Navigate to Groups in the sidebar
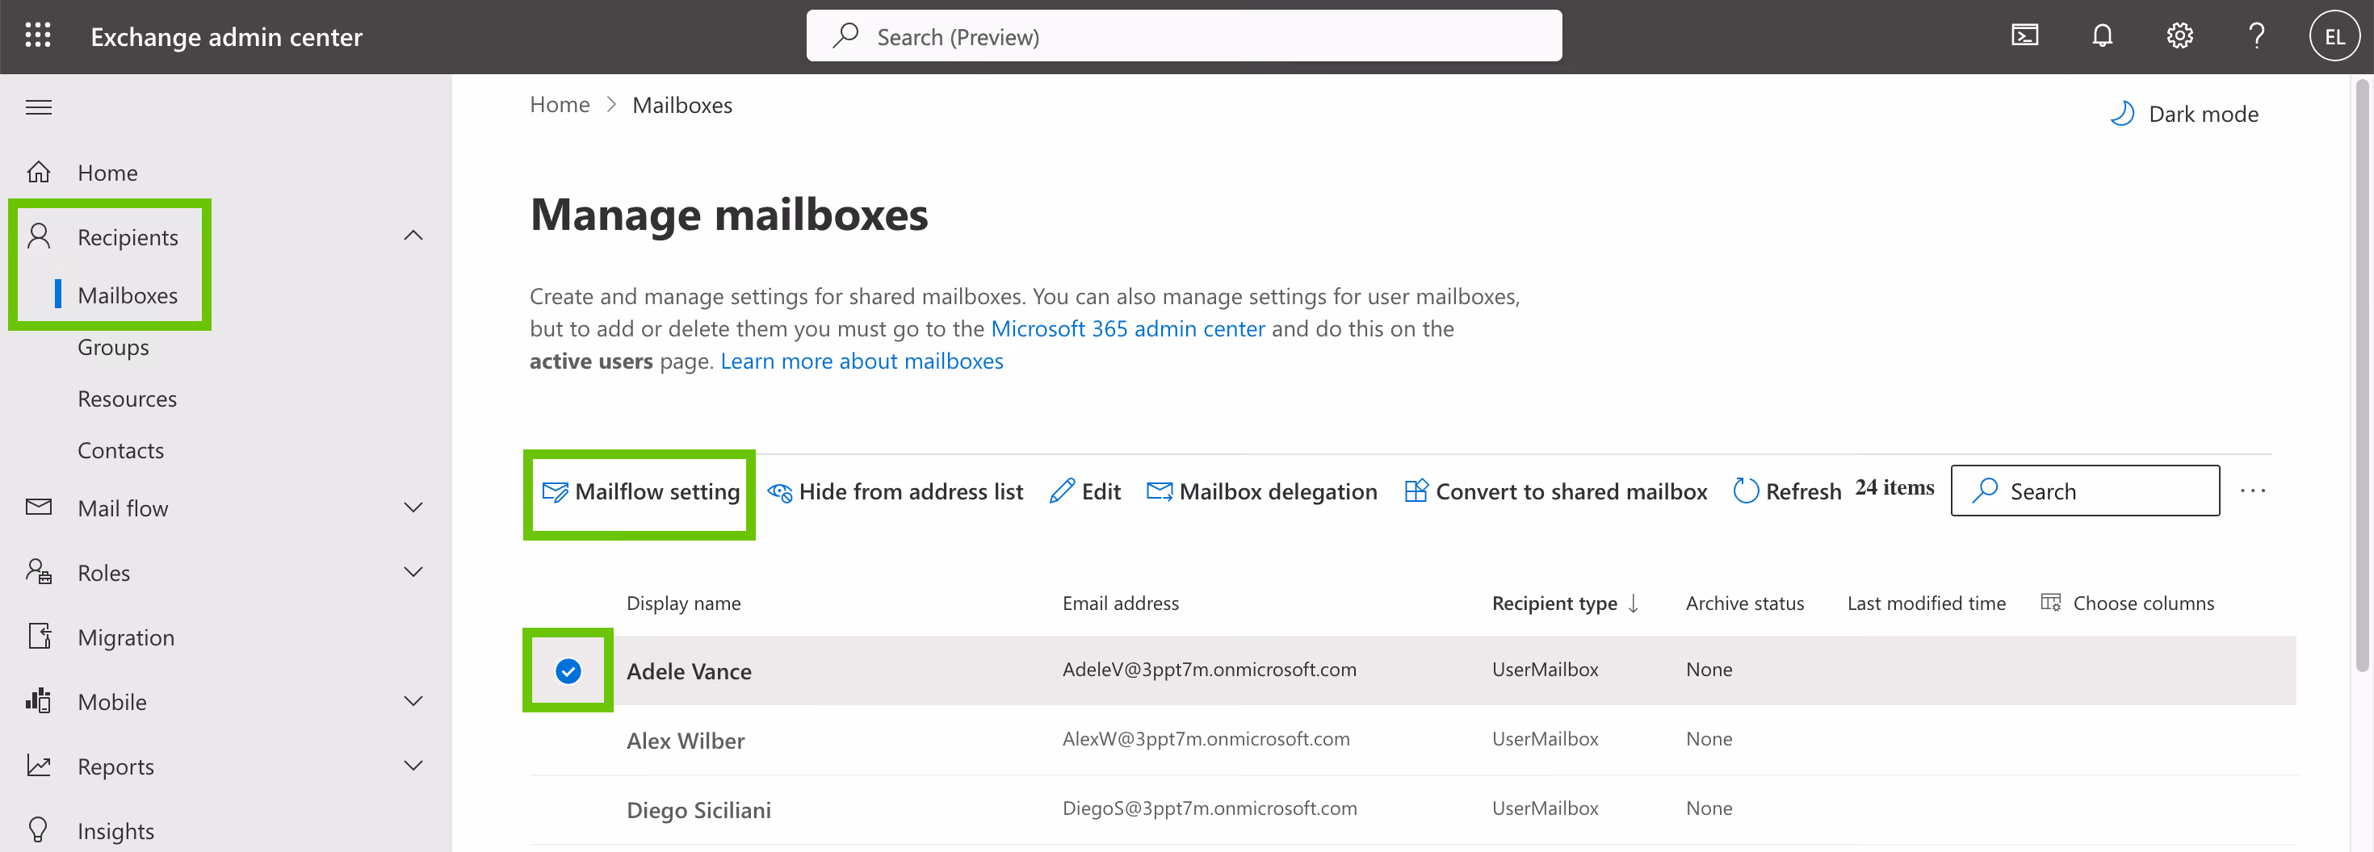This screenshot has height=852, width=2374. point(113,347)
